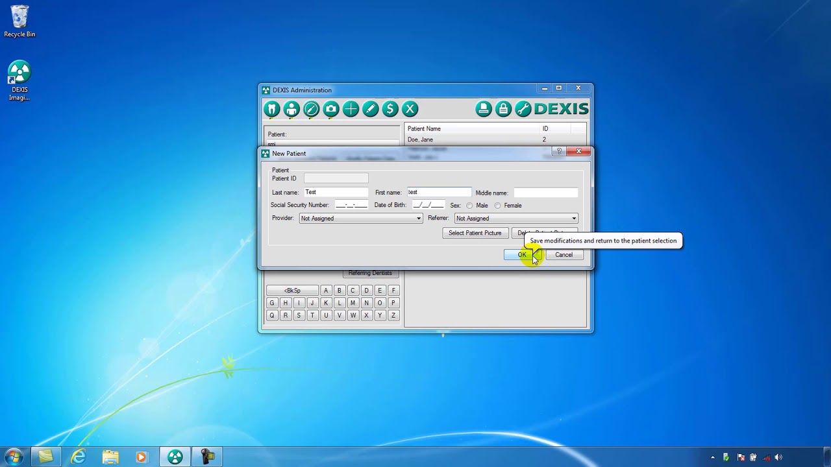Click the Referring Dentists button
831x467 pixels.
click(370, 273)
